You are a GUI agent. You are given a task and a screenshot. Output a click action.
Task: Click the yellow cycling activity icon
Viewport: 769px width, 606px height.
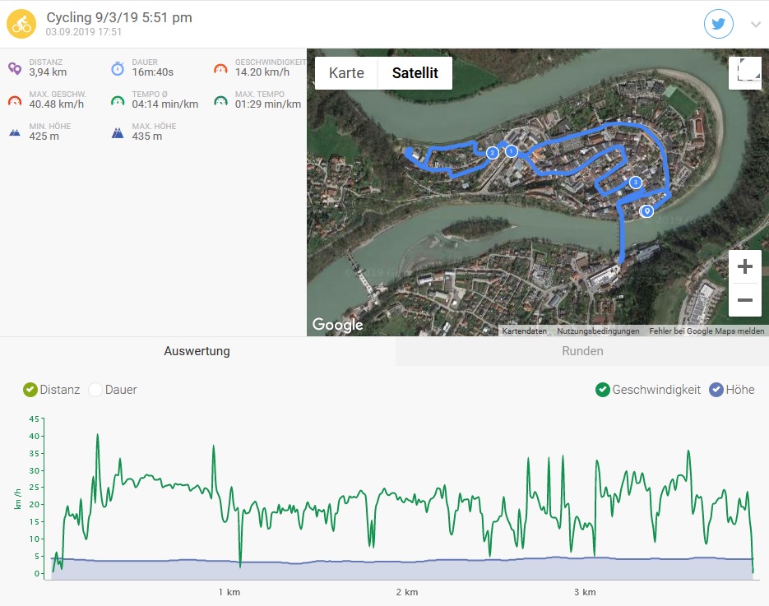[x=21, y=25]
